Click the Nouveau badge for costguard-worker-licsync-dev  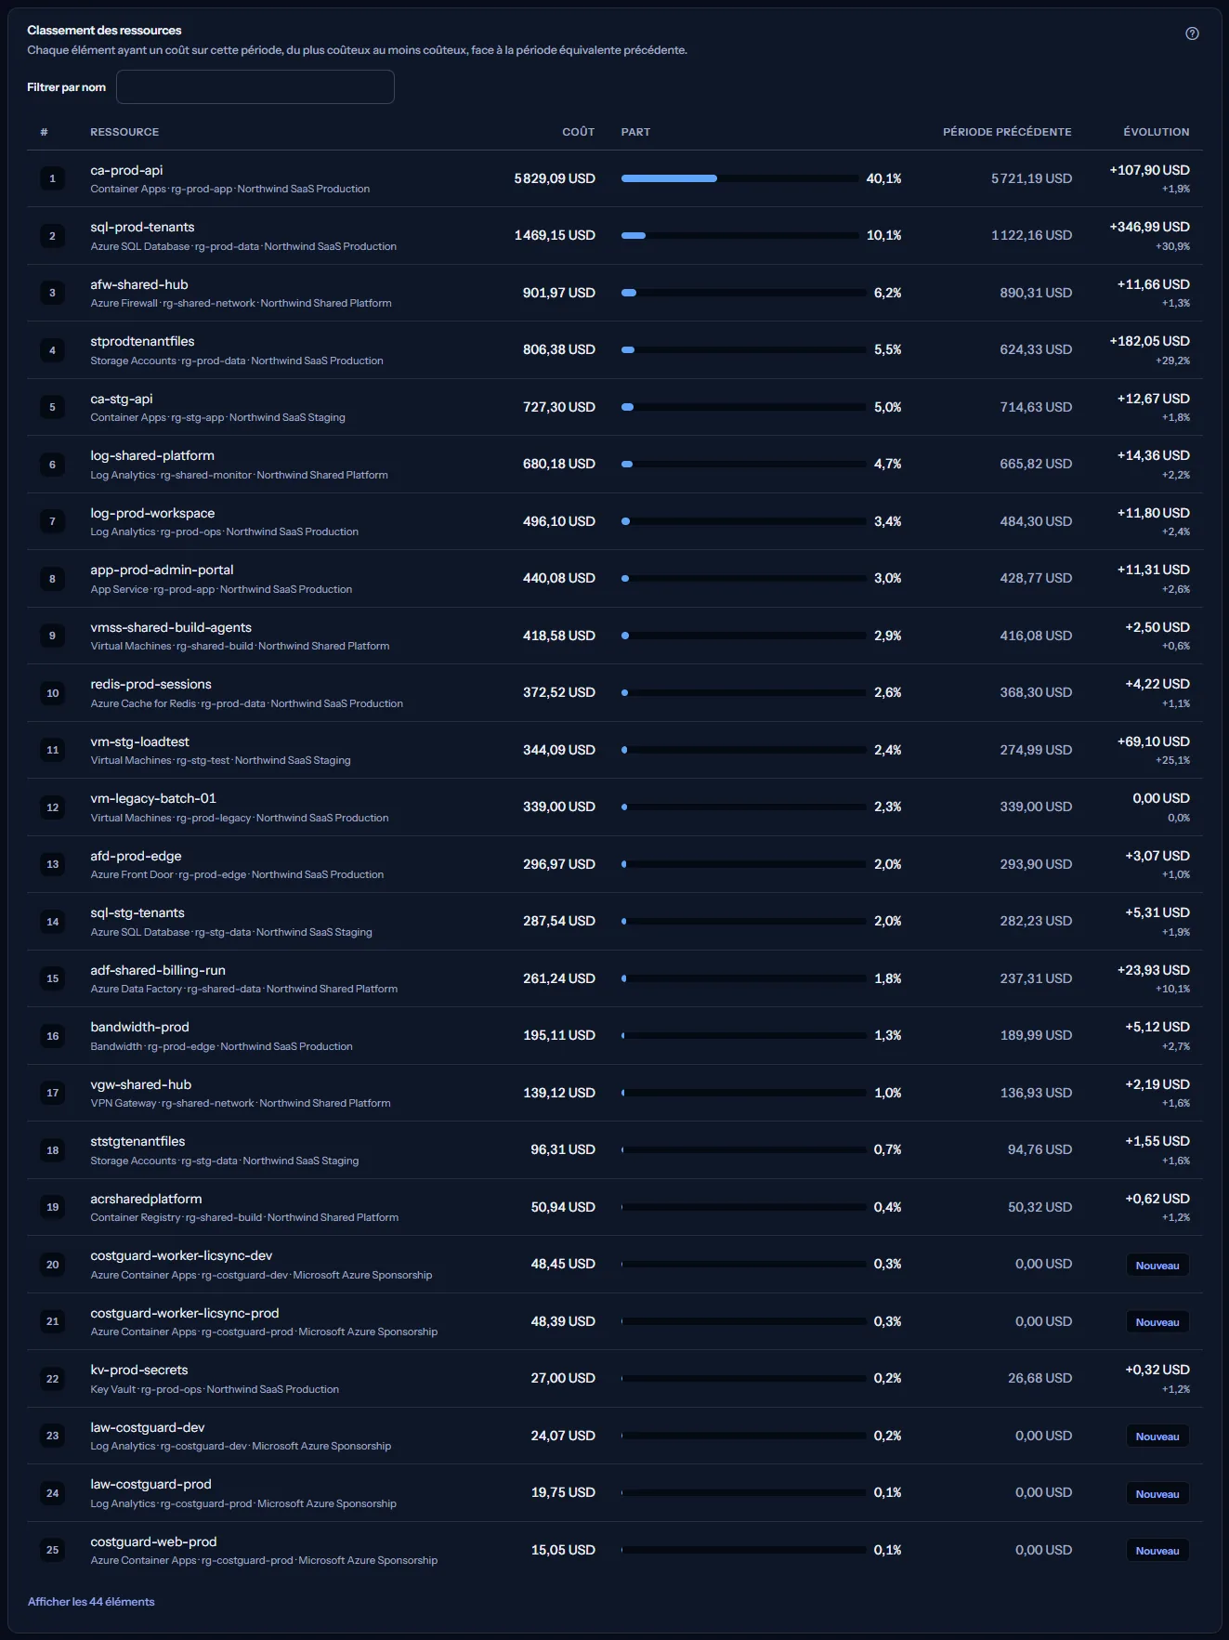click(x=1157, y=1266)
